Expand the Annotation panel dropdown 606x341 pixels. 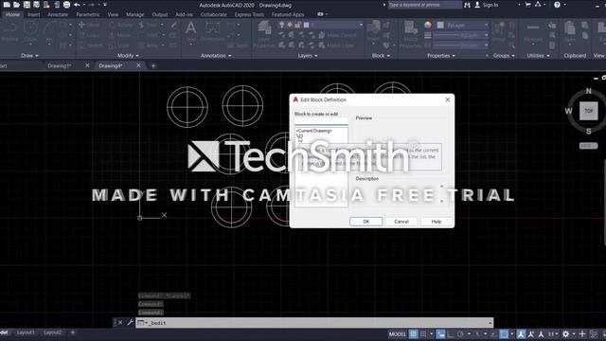click(x=216, y=56)
